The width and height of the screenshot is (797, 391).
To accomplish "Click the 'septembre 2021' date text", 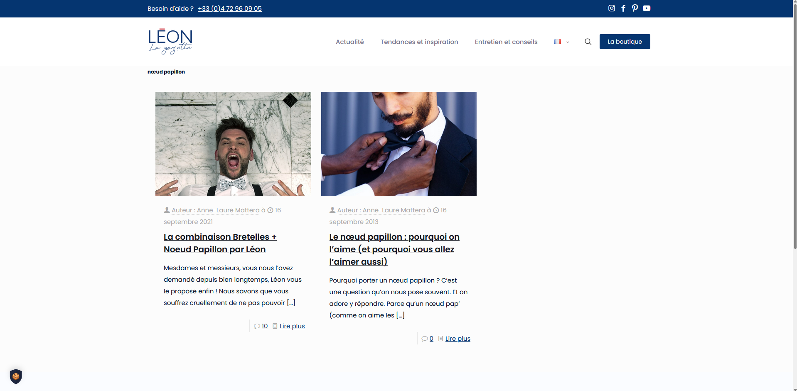I will 188,222.
